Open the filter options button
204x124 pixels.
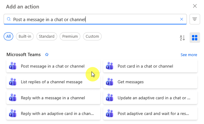click(x=195, y=19)
